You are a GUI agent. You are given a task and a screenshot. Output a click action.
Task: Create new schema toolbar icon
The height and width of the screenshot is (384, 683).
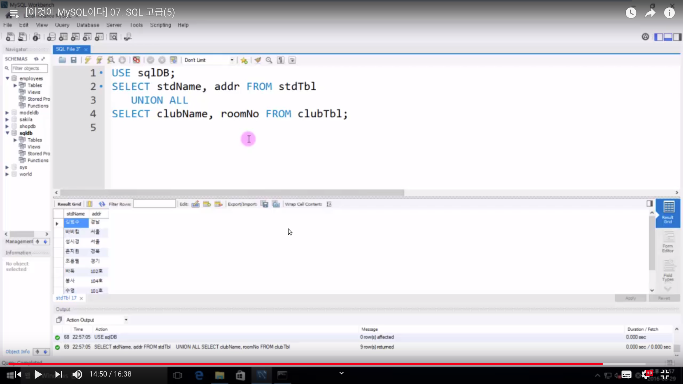pyautogui.click(x=51, y=37)
